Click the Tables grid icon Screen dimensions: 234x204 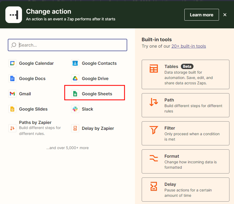coord(154,69)
